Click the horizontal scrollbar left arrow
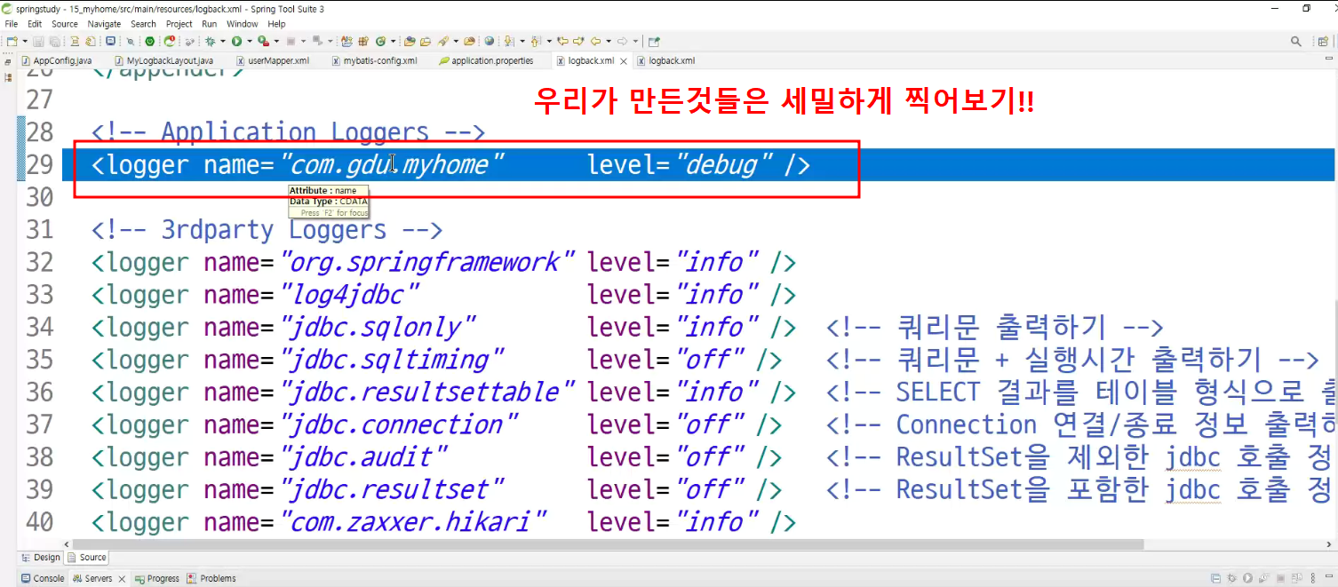1338x587 pixels. tap(67, 544)
